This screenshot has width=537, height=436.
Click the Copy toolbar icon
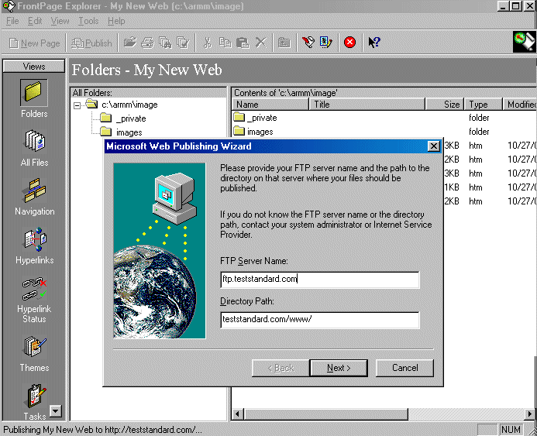point(225,43)
